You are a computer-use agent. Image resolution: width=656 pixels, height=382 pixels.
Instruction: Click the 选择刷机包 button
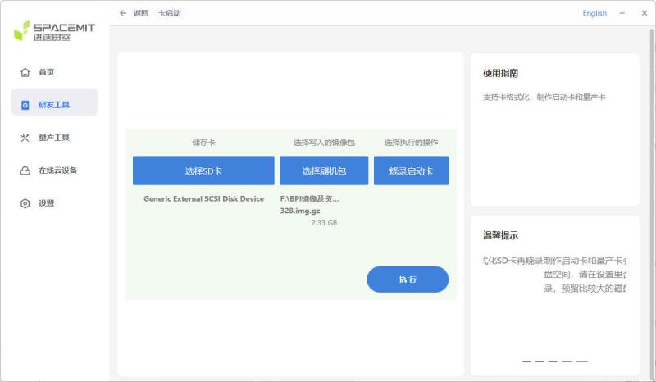point(324,171)
